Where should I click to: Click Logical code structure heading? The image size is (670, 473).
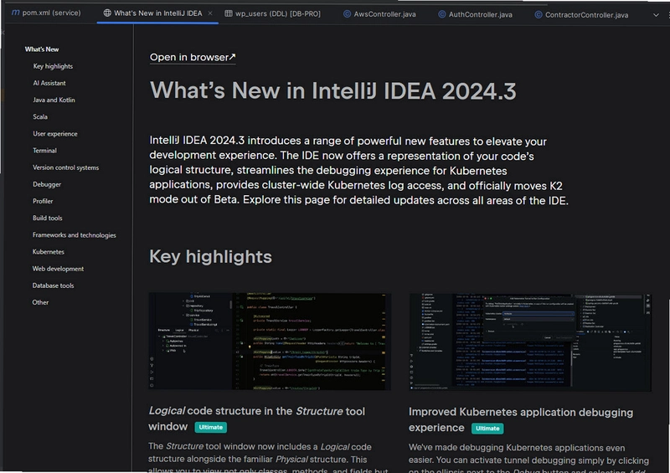coord(256,419)
